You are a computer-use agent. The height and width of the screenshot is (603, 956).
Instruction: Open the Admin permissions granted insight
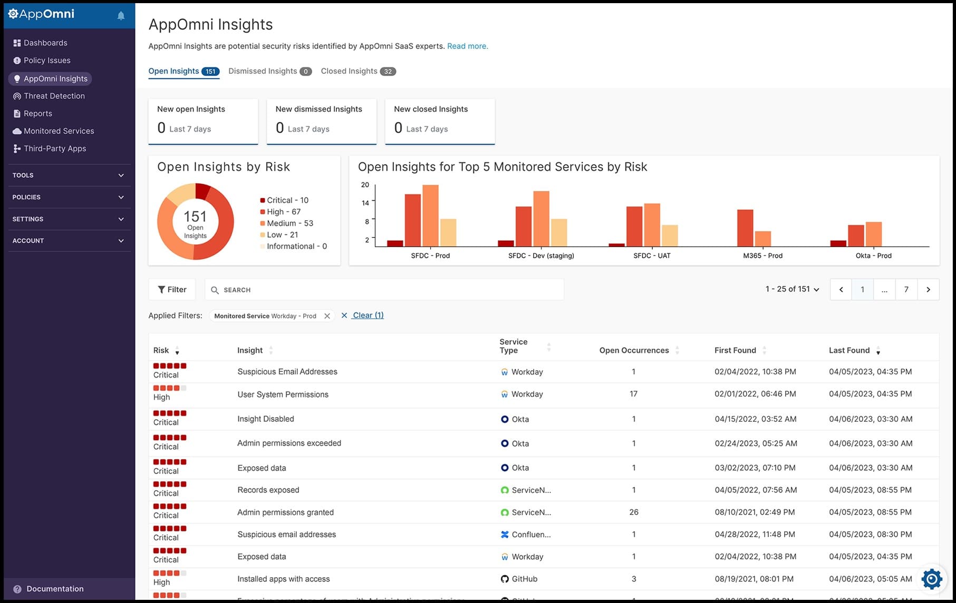point(285,512)
